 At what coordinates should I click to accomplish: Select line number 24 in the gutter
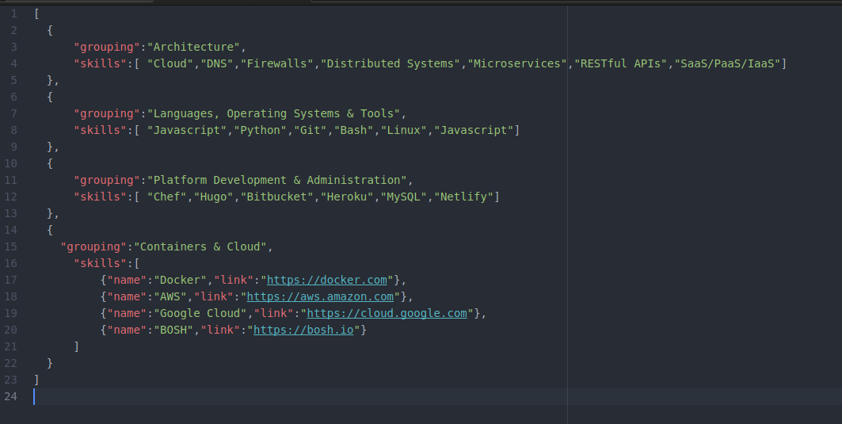11,397
